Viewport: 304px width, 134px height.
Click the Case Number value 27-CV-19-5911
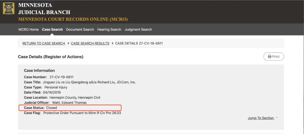point(61,77)
